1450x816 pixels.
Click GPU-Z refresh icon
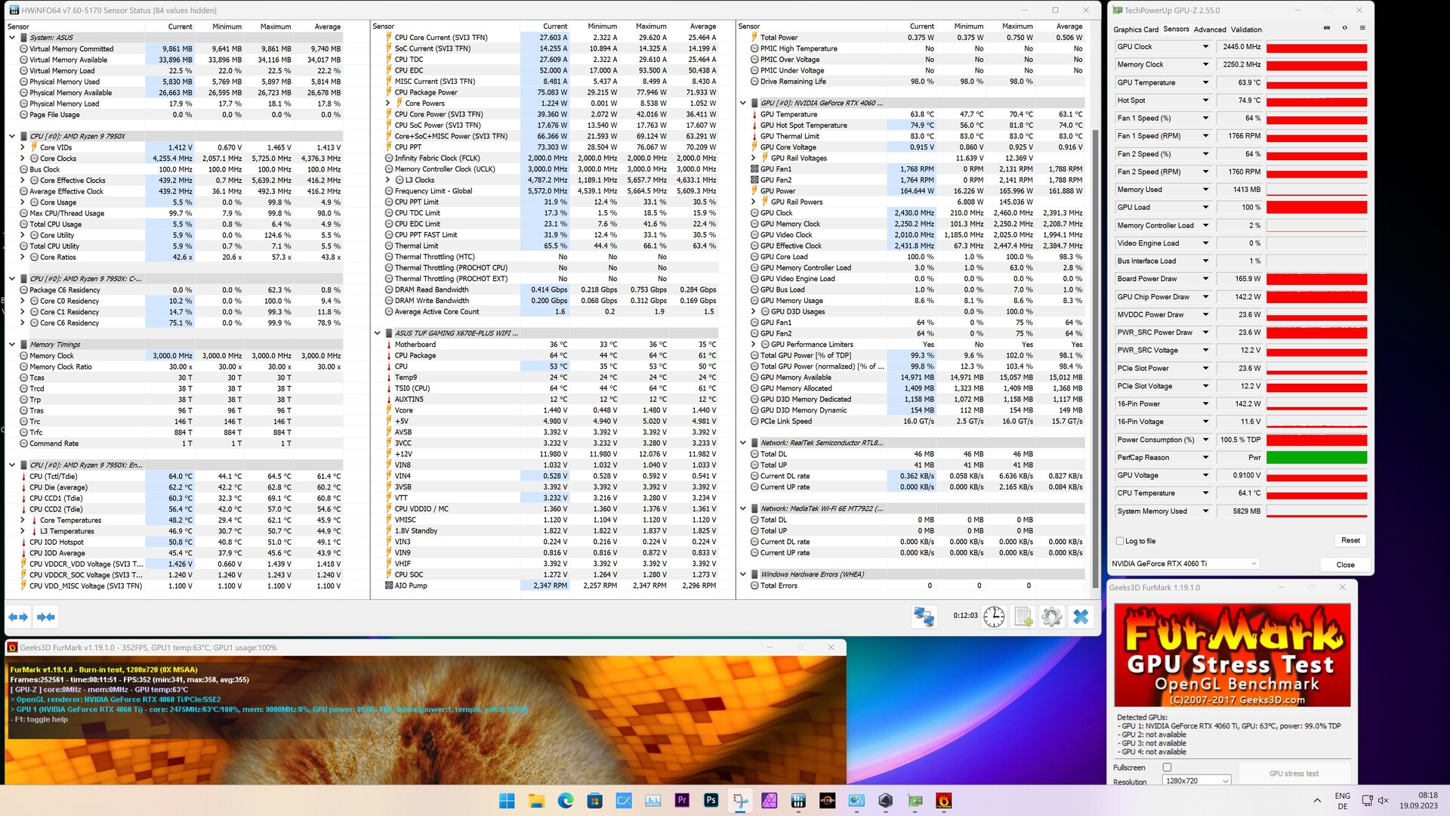tap(1344, 28)
